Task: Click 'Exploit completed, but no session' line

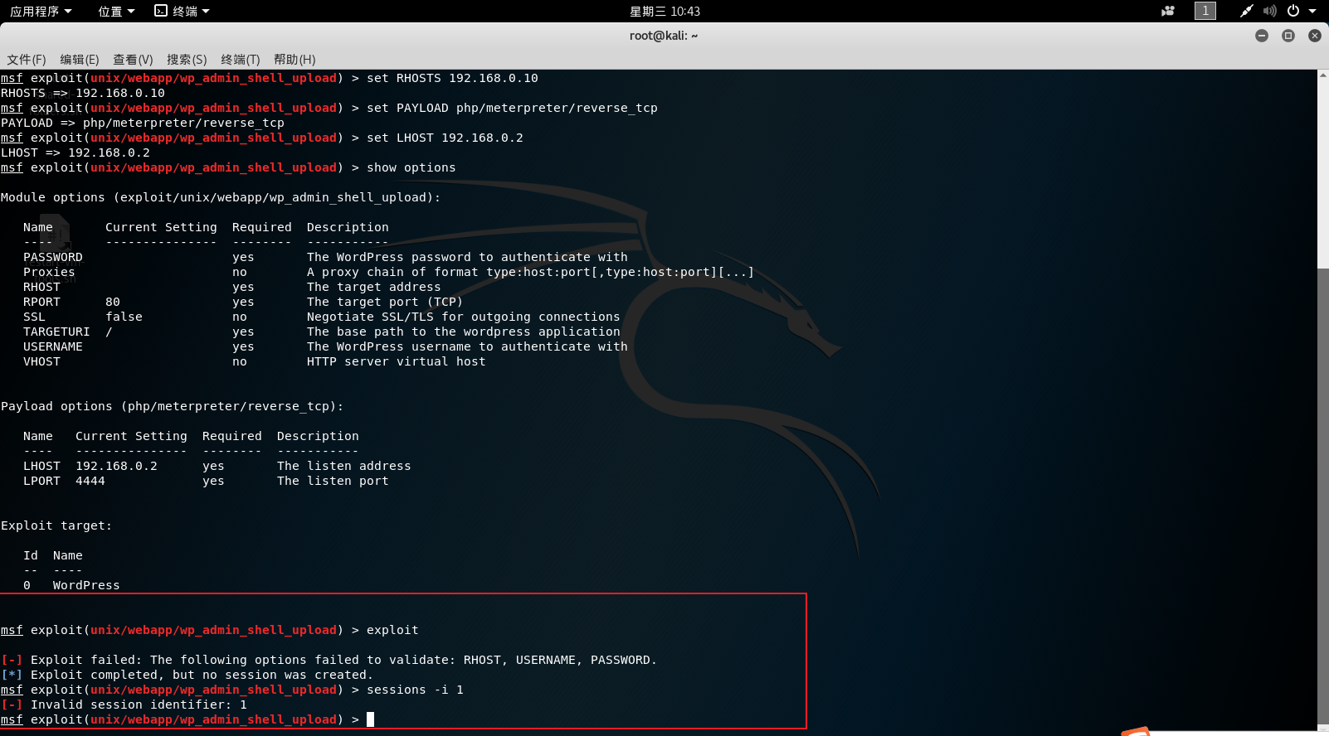Action: pyautogui.click(x=187, y=675)
